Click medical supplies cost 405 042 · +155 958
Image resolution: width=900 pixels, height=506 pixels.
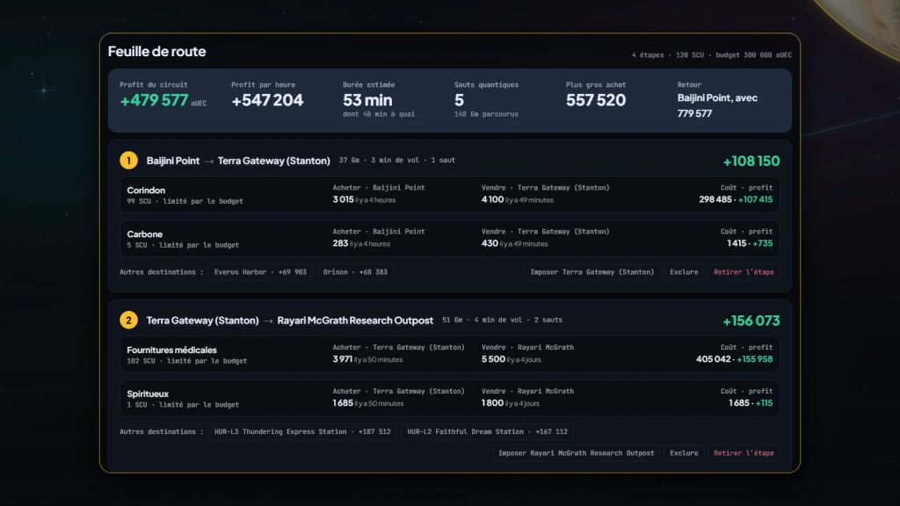coord(734,359)
